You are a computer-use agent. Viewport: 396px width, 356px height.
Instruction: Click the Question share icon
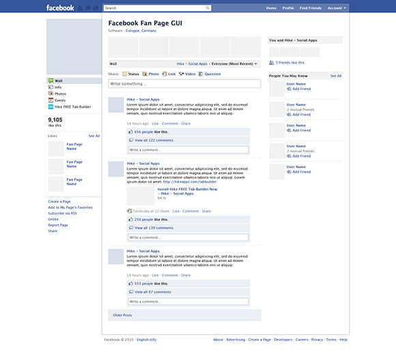(x=201, y=74)
